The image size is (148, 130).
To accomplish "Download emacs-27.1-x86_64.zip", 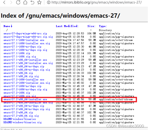I will point(18,73).
